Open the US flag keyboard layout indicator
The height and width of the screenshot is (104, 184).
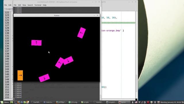pyautogui.click(x=136, y=102)
